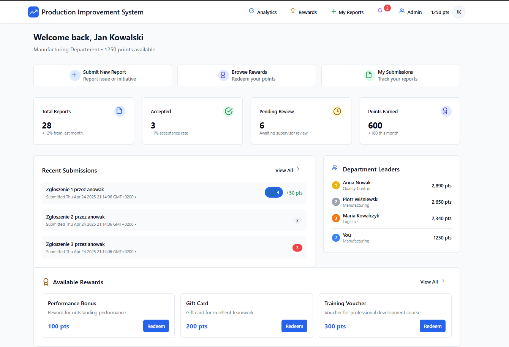Redeem the Performance Bonus reward
The image size is (509, 347).
(156, 326)
